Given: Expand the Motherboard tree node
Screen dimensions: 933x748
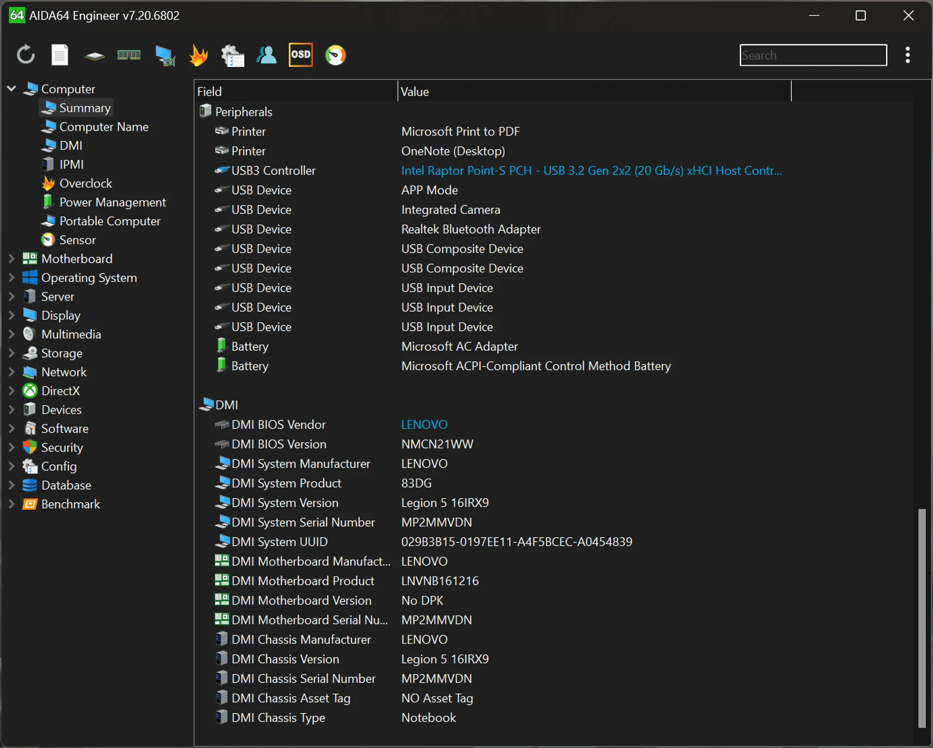Looking at the screenshot, I should pos(12,258).
